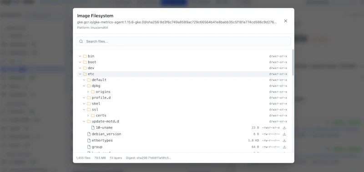Click the 1.8 KB size of ethertypes
Image resolution: width=364 pixels, height=172 pixels.
(253, 141)
